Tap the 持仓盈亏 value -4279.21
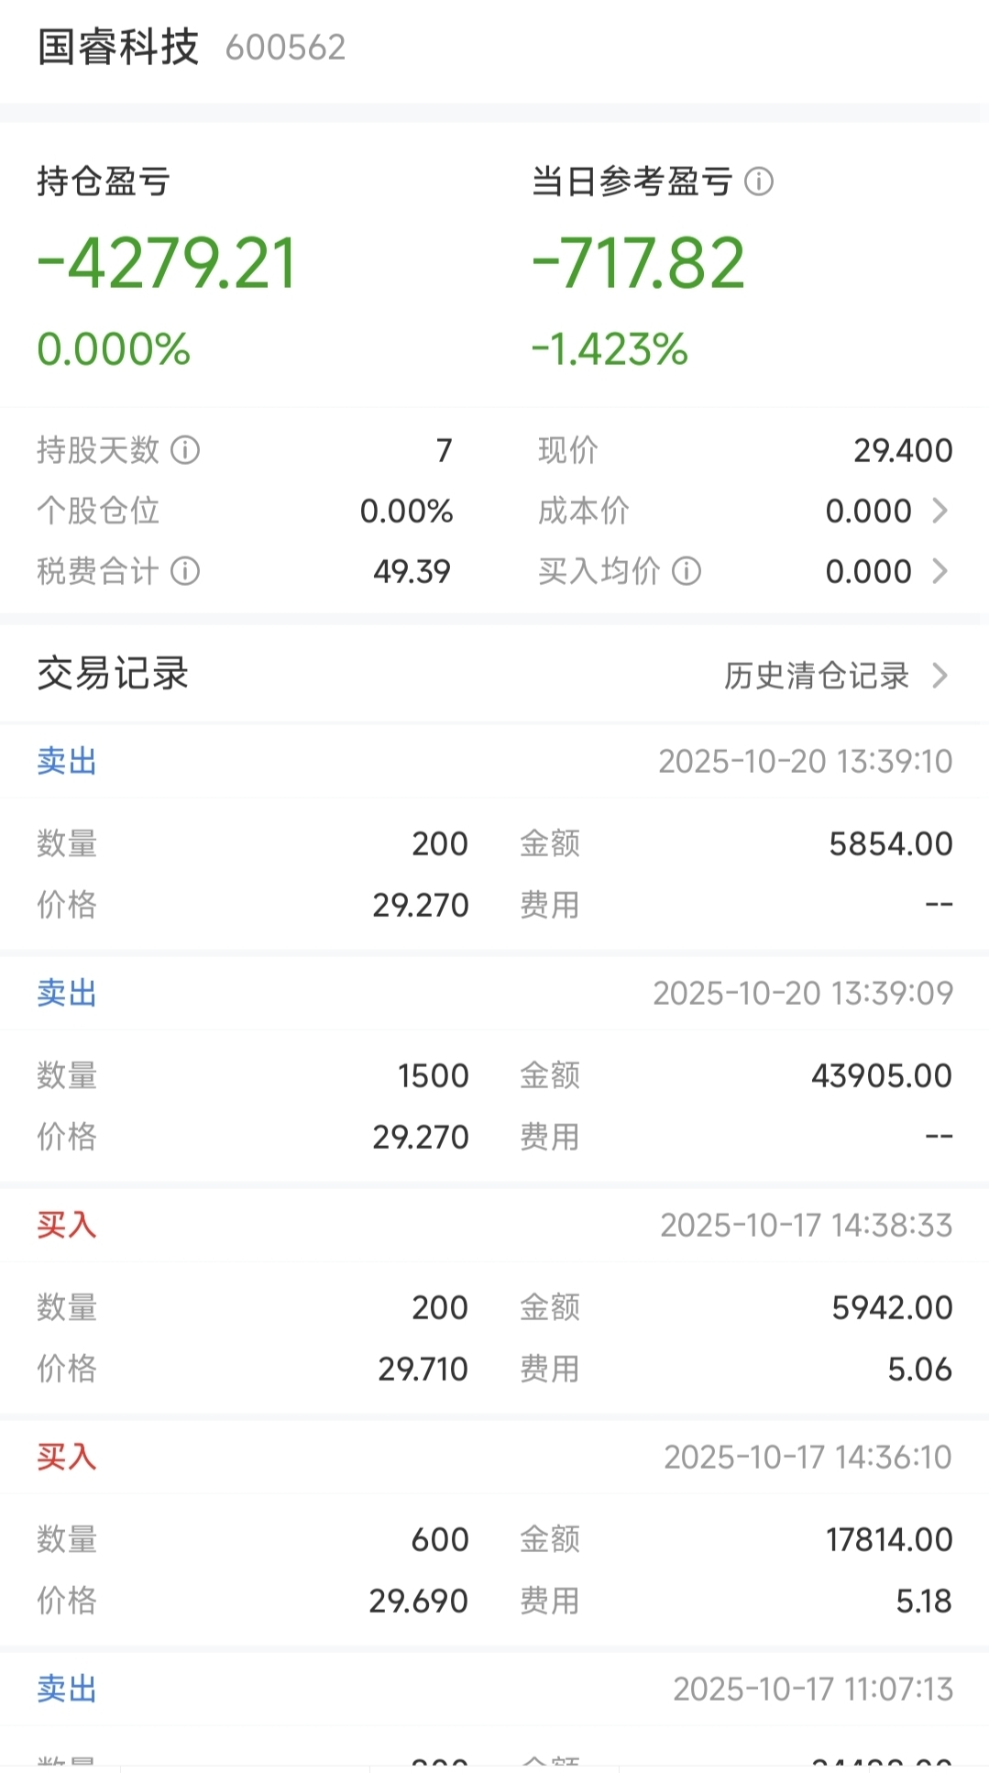989x1773 pixels. click(x=167, y=263)
